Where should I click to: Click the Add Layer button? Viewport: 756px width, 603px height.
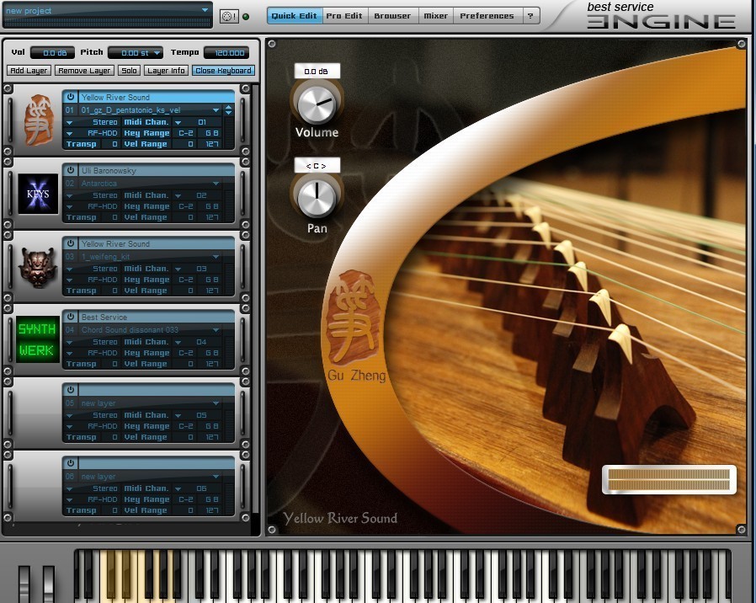click(29, 71)
